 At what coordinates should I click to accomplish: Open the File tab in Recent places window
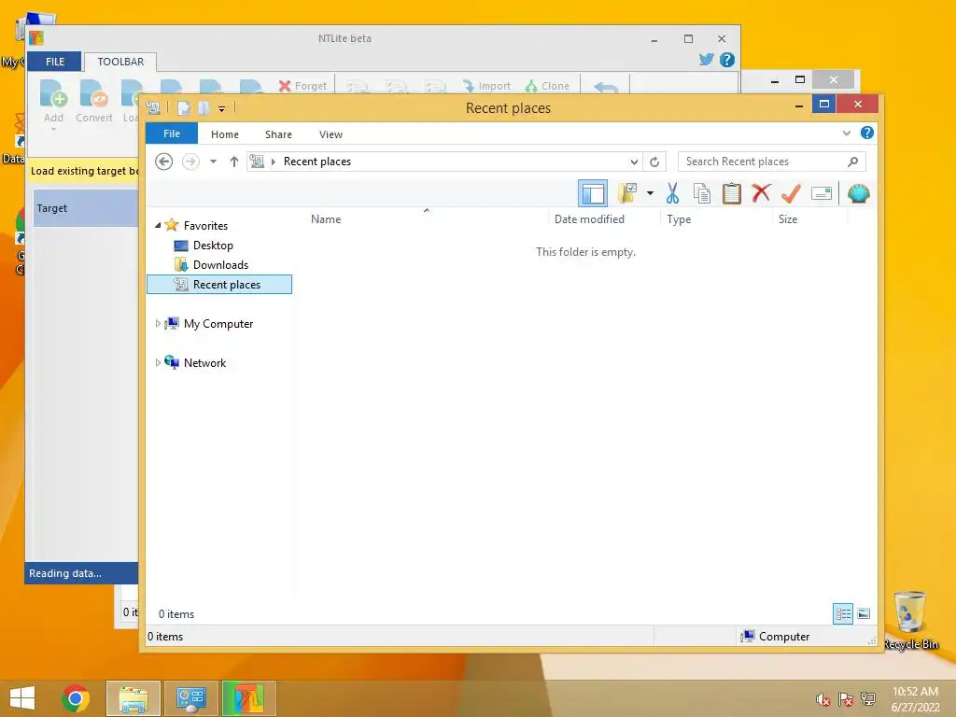(x=172, y=134)
